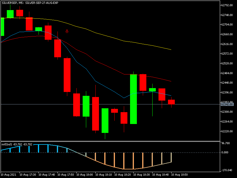
Task: Click the 10 Aug 18:30 time label
Action: (142, 175)
